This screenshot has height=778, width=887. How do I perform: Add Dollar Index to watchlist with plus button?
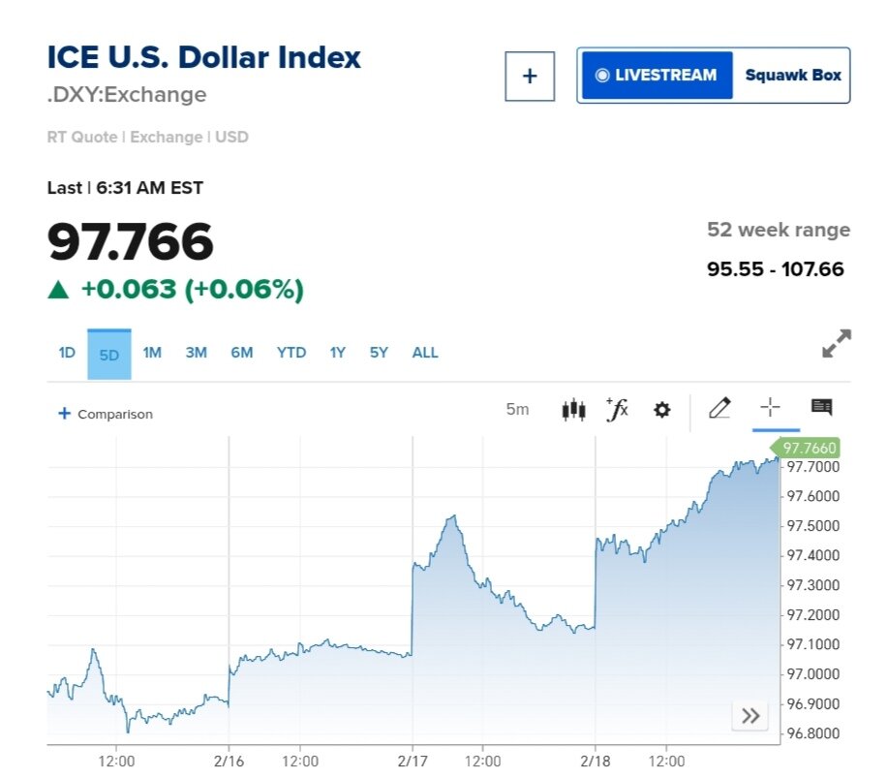pyautogui.click(x=530, y=76)
